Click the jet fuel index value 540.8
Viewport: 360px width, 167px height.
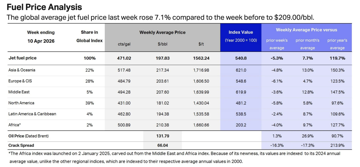(241, 58)
